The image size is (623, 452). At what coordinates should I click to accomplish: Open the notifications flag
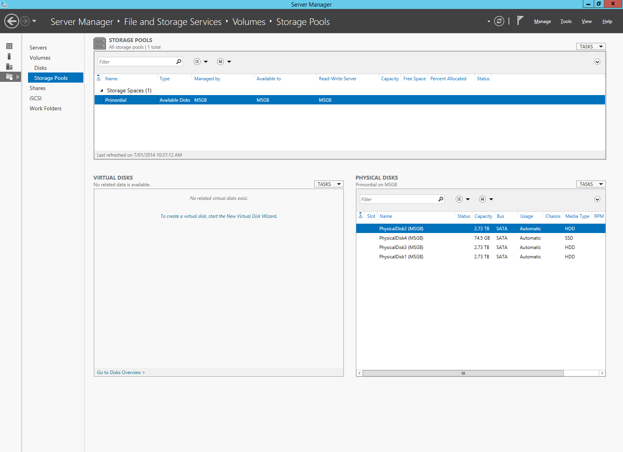(520, 20)
